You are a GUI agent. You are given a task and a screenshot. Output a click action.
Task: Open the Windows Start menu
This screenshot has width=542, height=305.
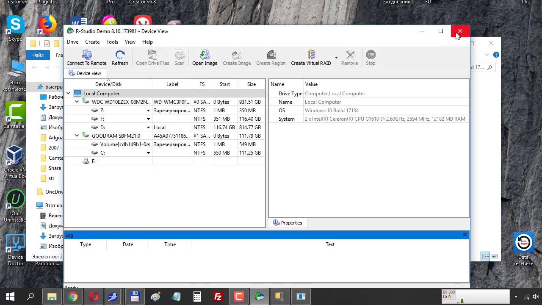10,297
